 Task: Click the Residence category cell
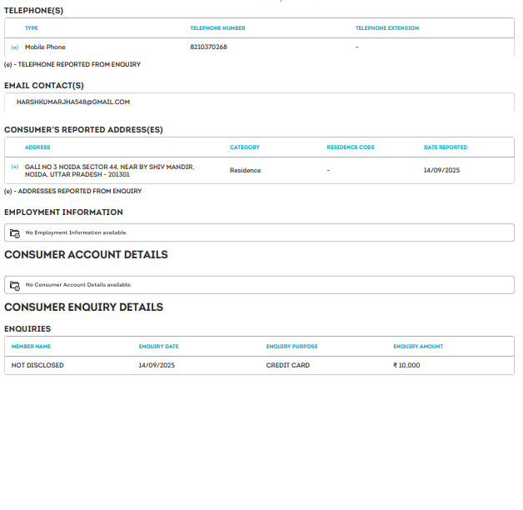[x=245, y=171]
